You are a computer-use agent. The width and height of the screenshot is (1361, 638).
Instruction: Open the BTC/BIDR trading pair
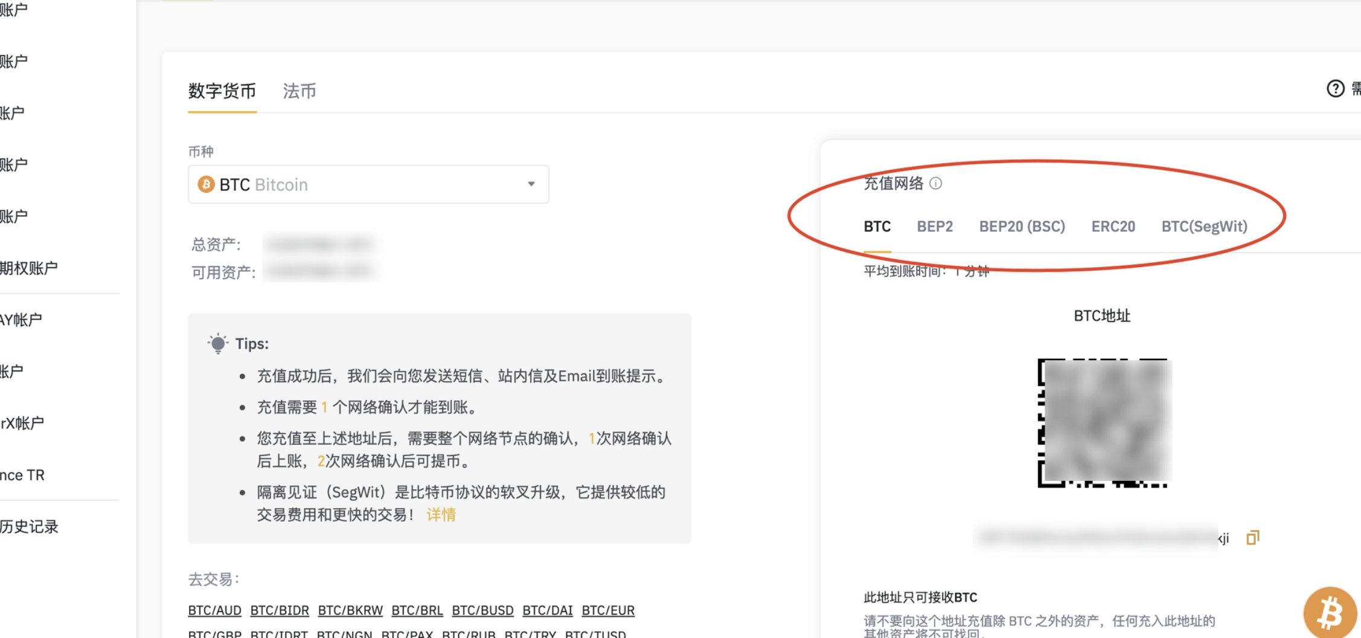(280, 610)
